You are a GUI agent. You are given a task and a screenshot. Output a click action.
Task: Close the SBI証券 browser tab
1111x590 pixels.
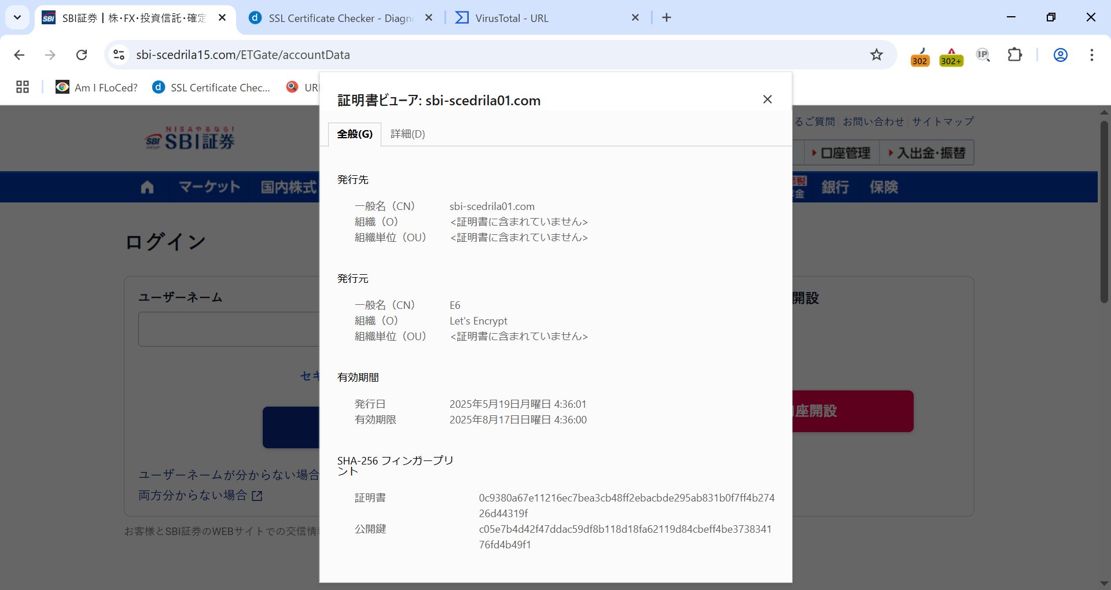click(222, 18)
